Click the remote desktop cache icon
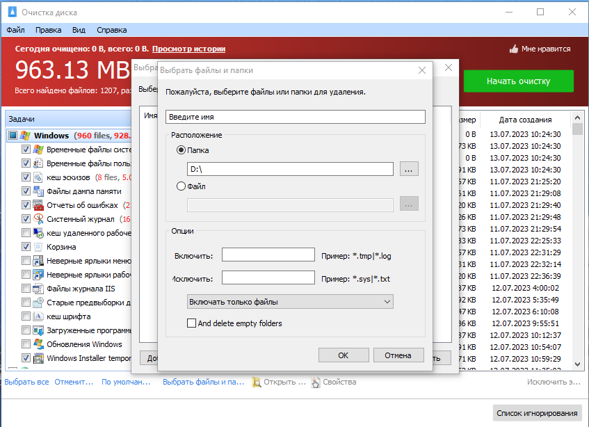 pyautogui.click(x=38, y=233)
